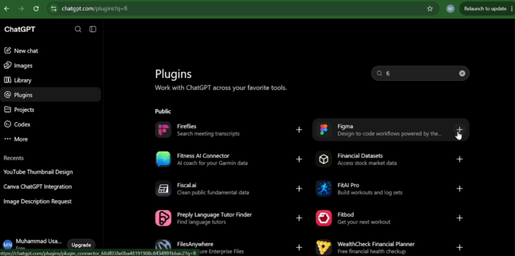The height and width of the screenshot is (256, 515).
Task: Open the Muhammad Usa... account menu
Action: pyautogui.click(x=33, y=244)
